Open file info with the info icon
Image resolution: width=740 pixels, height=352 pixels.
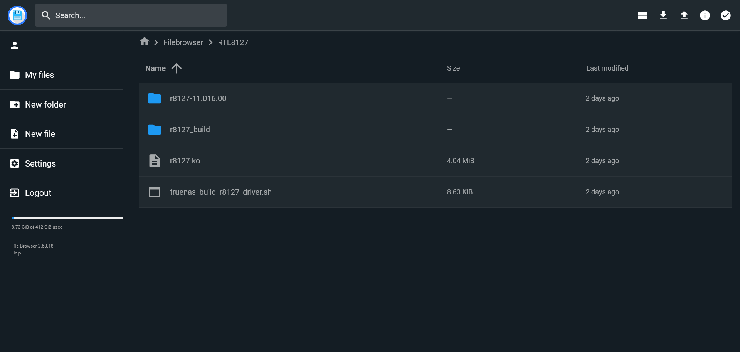tap(705, 15)
